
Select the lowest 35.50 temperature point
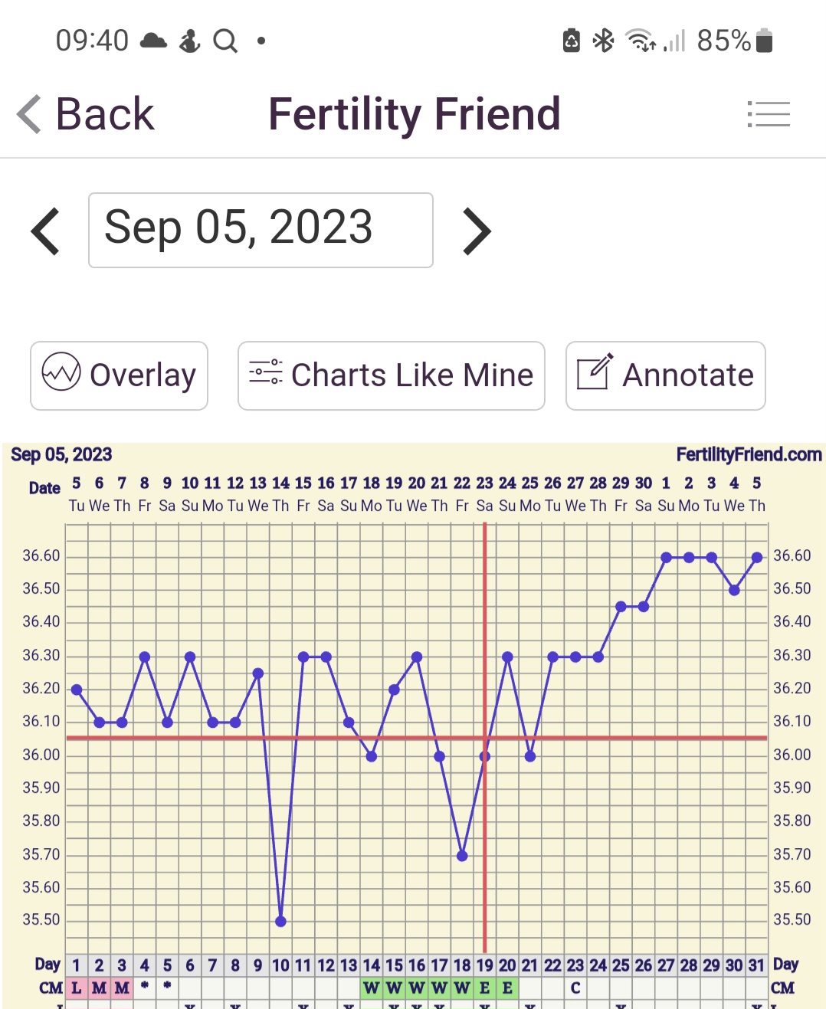[x=280, y=921]
